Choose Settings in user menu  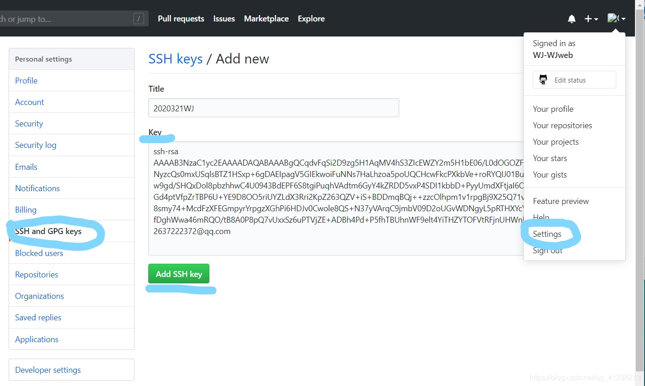tap(547, 234)
